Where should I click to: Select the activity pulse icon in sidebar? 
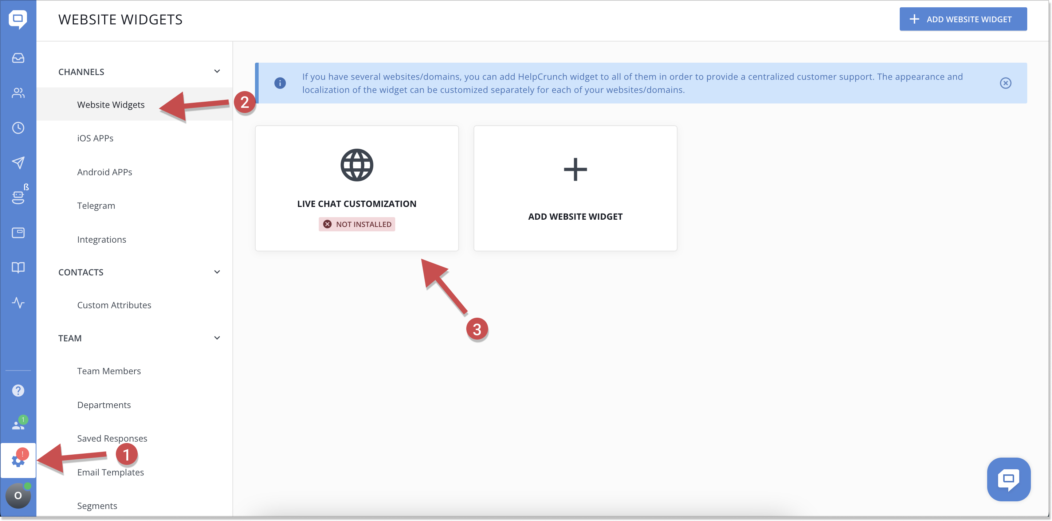(18, 302)
